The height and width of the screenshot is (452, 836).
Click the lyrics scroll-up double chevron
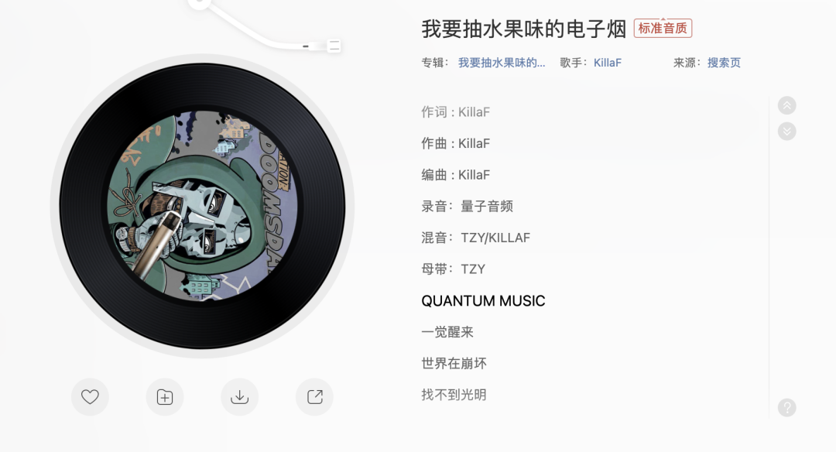click(x=787, y=105)
